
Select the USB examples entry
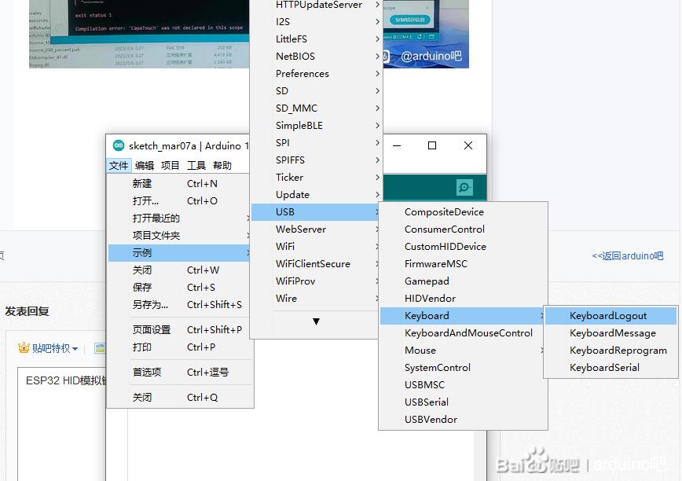(317, 212)
